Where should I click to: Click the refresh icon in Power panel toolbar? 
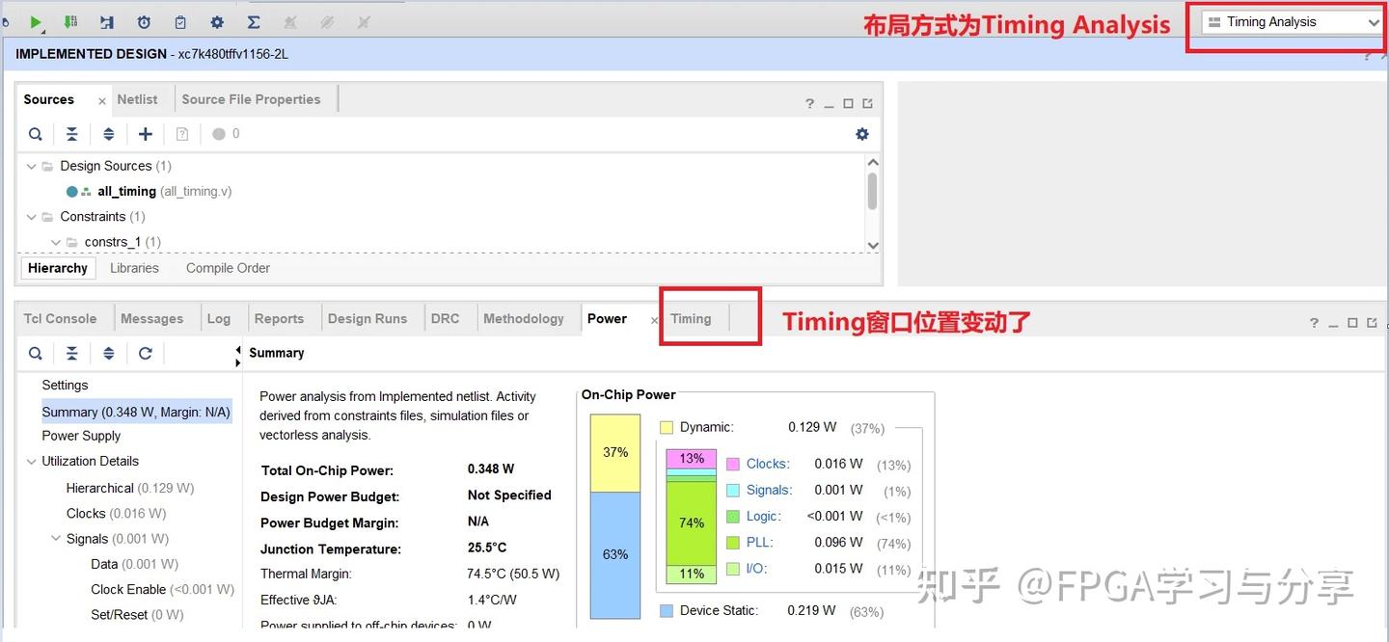(x=145, y=353)
